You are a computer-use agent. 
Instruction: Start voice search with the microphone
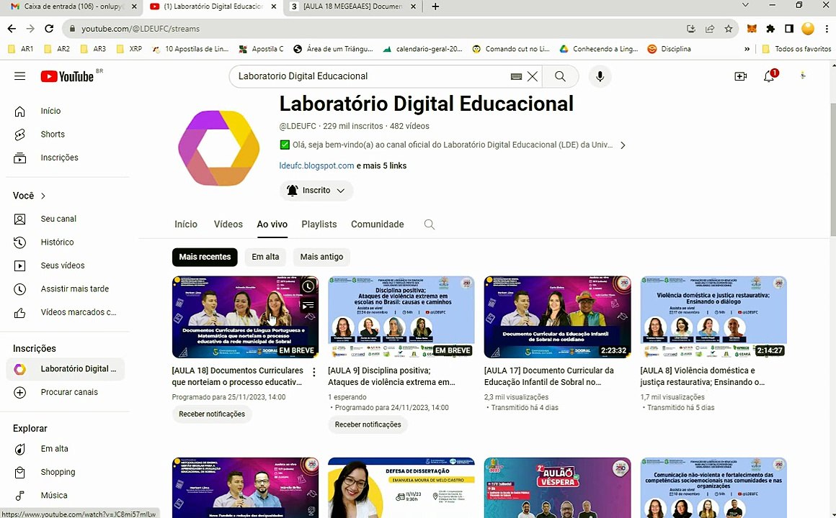click(x=600, y=76)
